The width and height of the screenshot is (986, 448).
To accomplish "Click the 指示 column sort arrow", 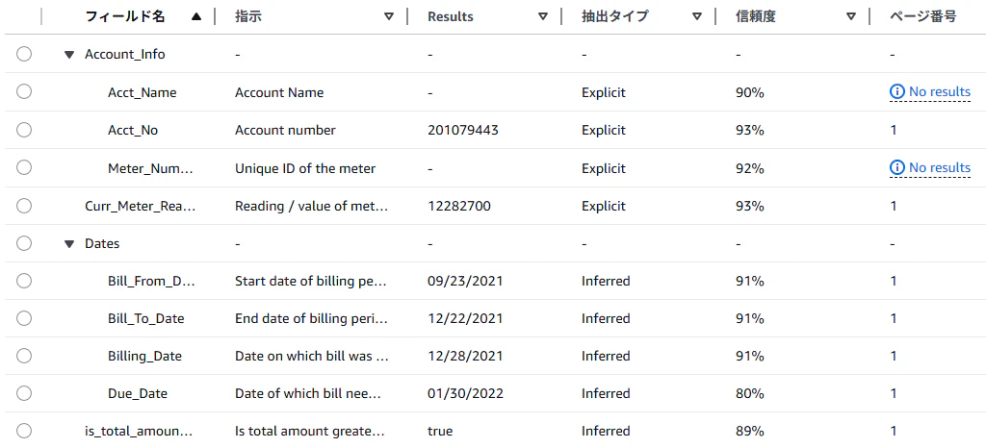I will click(389, 17).
